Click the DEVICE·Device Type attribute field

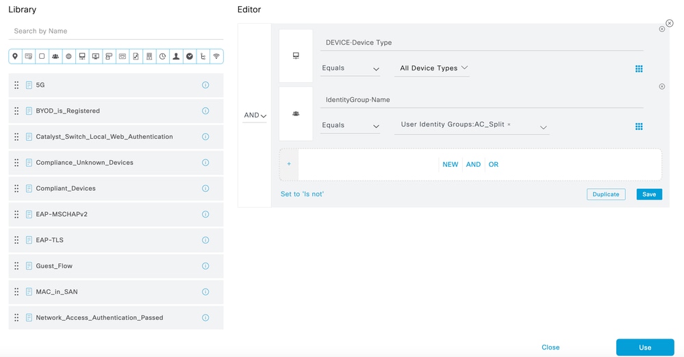point(481,42)
